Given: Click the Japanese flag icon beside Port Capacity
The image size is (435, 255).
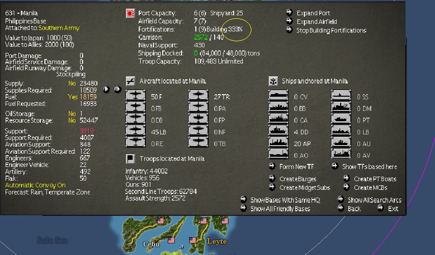Looking at the screenshot, I should click(131, 13).
